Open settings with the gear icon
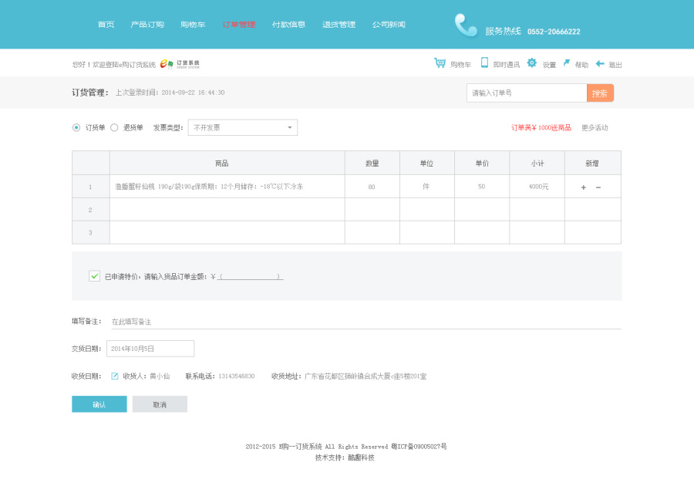 tap(531, 63)
